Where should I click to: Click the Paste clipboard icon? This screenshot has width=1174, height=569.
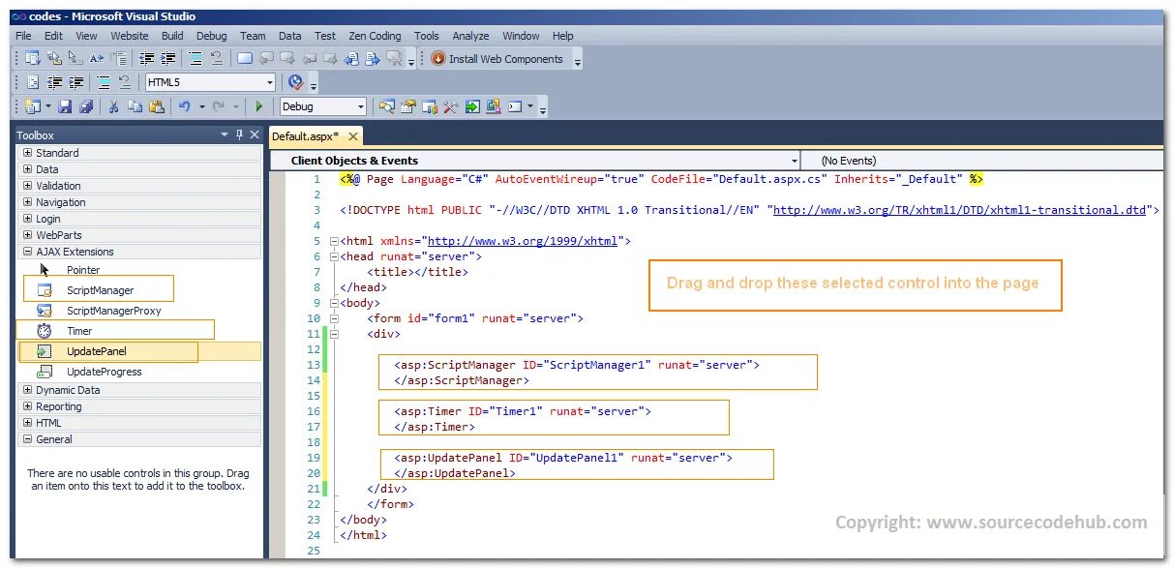coord(156,106)
